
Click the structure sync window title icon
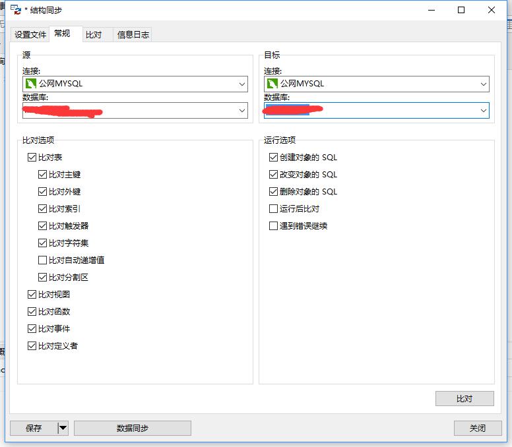pyautogui.click(x=15, y=10)
